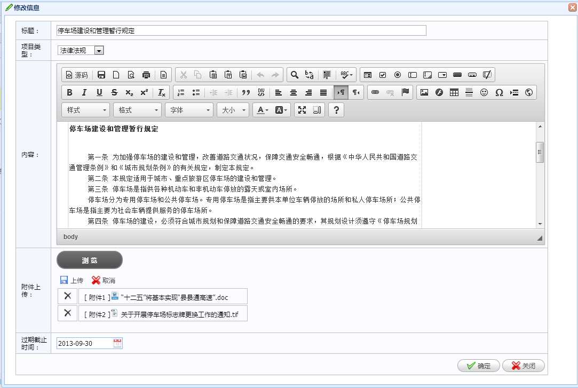The height and width of the screenshot is (388, 578).
Task: Open the document preview
Action: 131,75
